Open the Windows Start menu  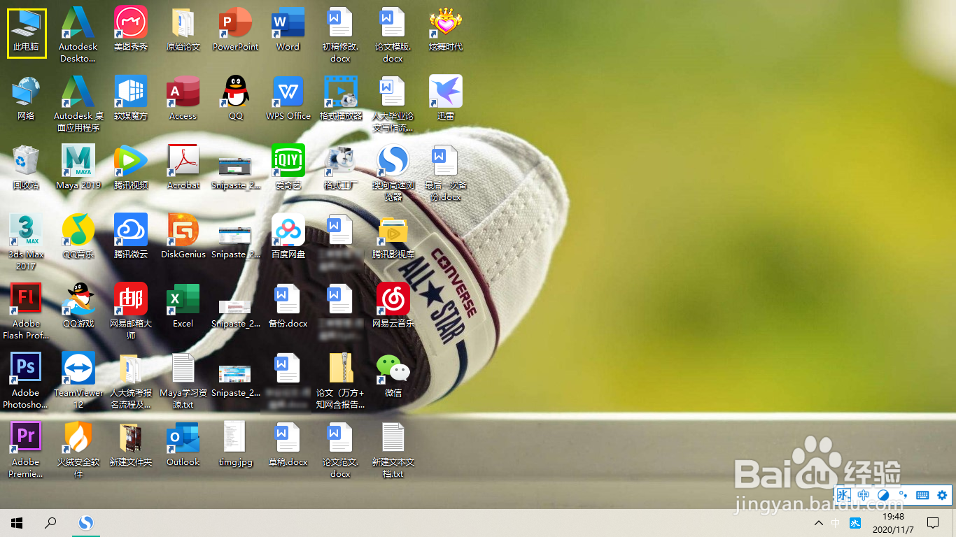tap(17, 522)
